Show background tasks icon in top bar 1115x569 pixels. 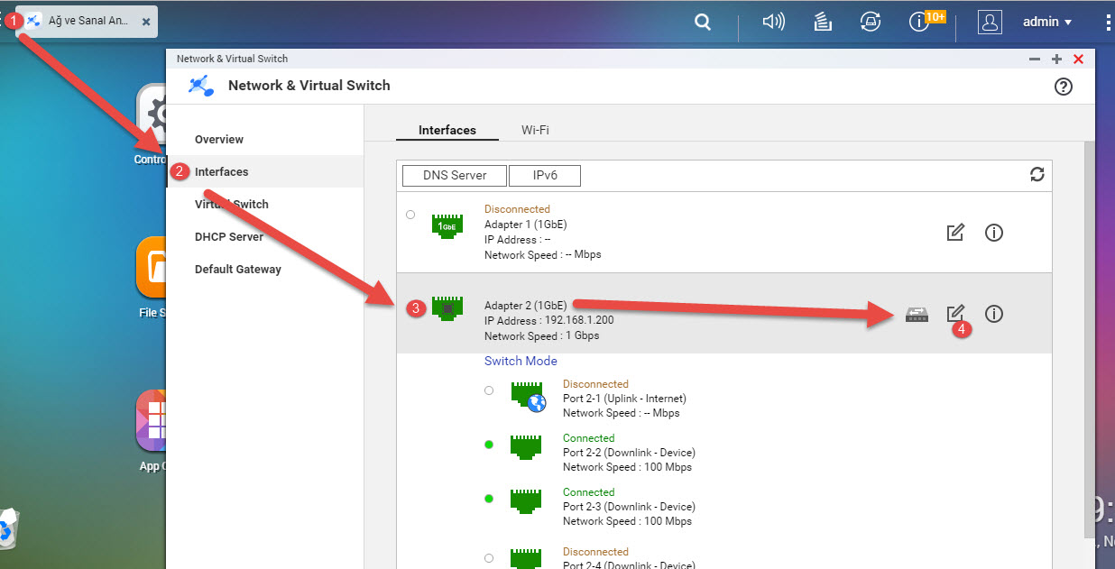(823, 23)
